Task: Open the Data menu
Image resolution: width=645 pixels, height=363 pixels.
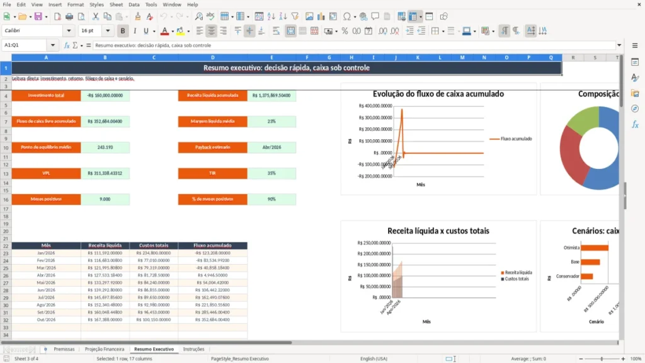Action: [x=134, y=4]
